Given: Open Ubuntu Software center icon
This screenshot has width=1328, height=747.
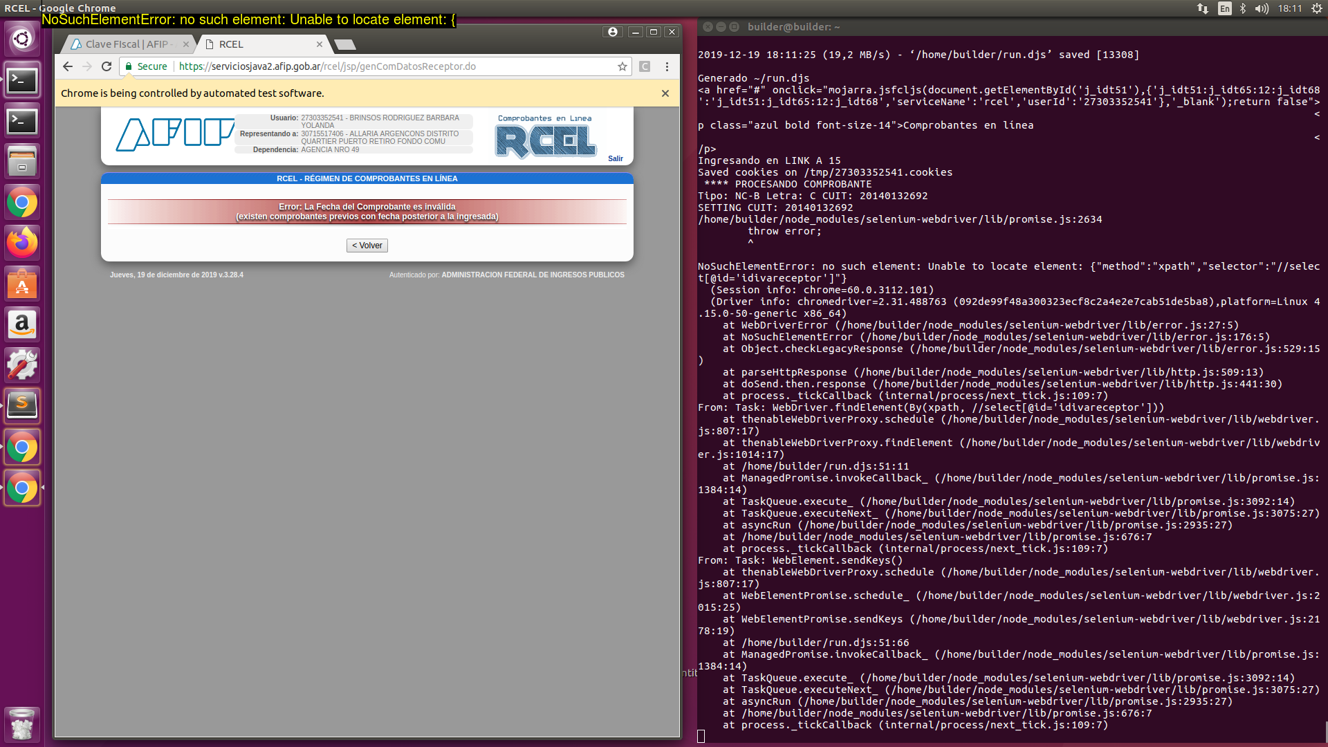Looking at the screenshot, I should [x=22, y=284].
